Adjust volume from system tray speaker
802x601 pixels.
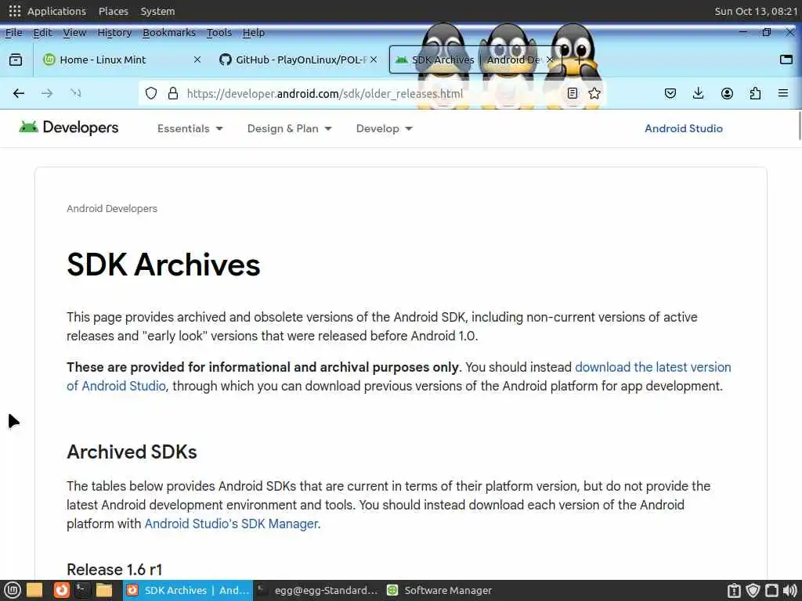point(789,590)
